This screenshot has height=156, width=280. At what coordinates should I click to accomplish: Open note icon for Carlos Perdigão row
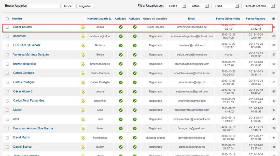coord(82,83)
